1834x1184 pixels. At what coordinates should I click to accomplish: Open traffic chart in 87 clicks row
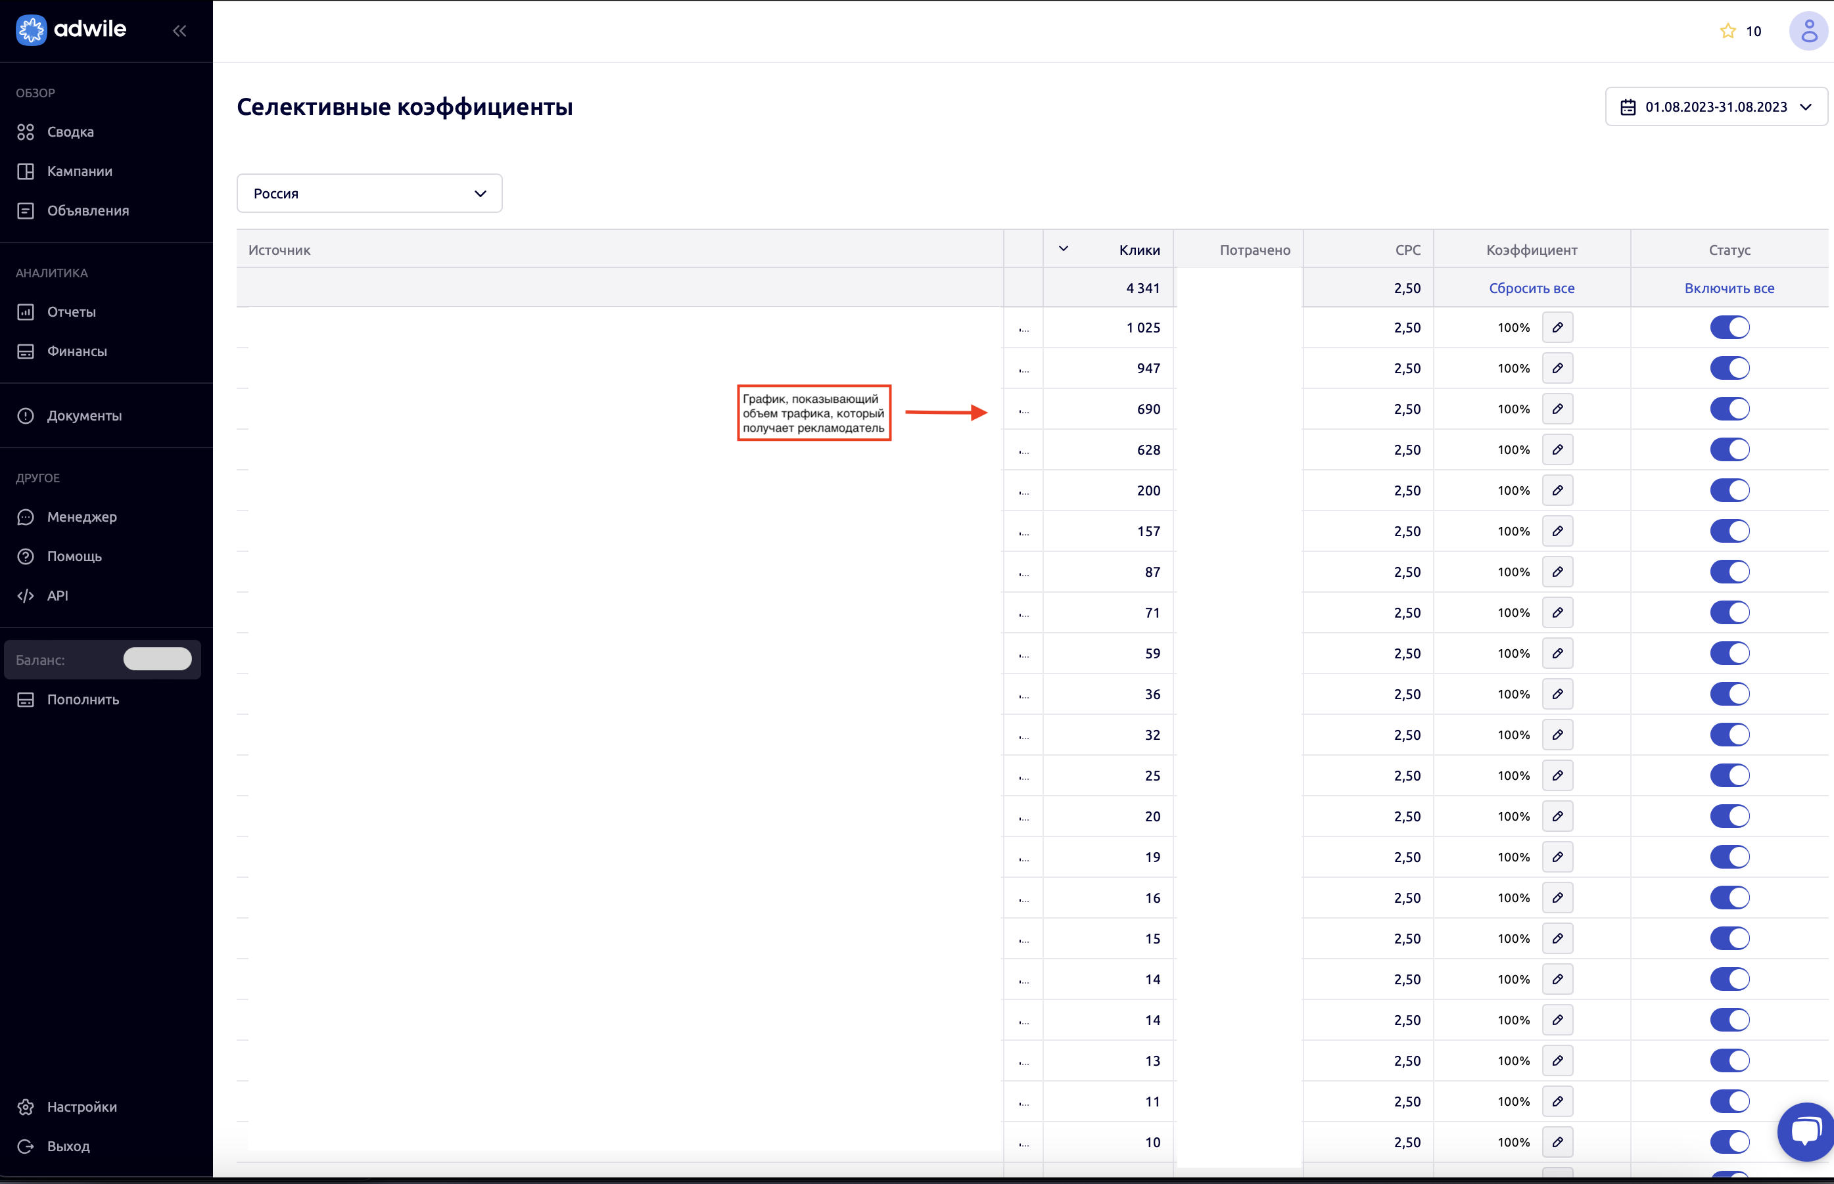(x=1023, y=574)
